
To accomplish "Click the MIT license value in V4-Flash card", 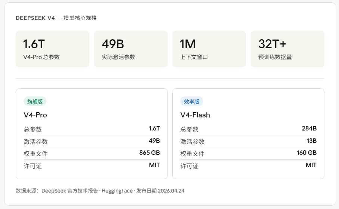I will [311, 165].
